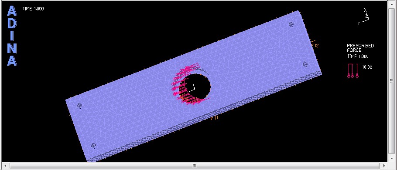Click the vertical scrollbar down arrow

click(x=391, y=158)
